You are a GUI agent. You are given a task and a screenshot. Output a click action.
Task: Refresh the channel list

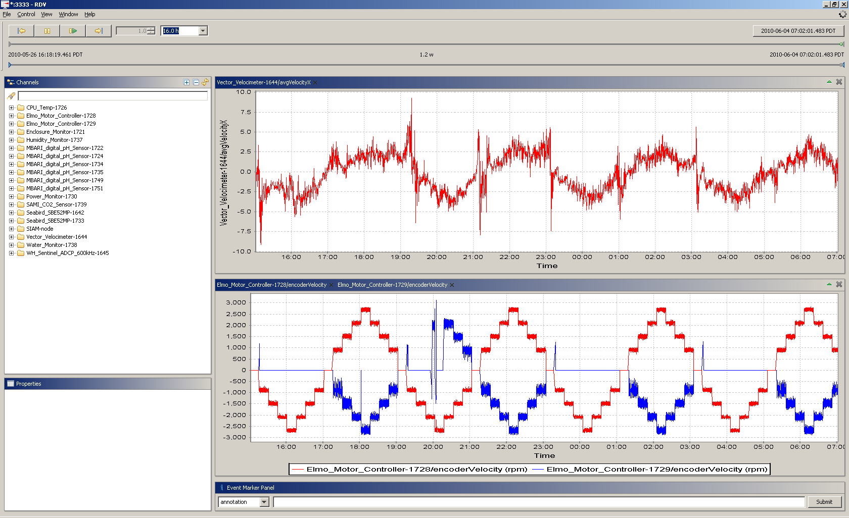coord(205,82)
